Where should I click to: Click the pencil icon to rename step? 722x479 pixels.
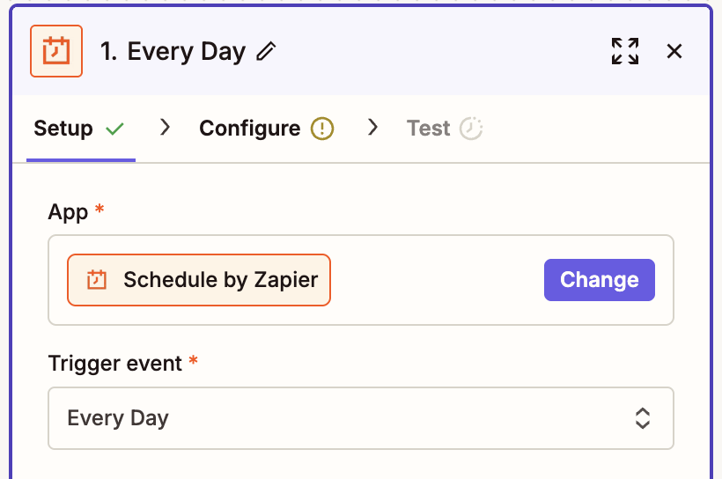pyautogui.click(x=266, y=52)
